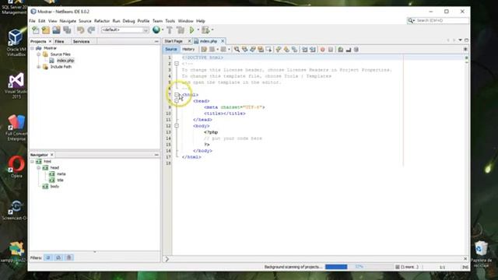
Task: Collapse the comment fold on line 2
Action: (177, 64)
